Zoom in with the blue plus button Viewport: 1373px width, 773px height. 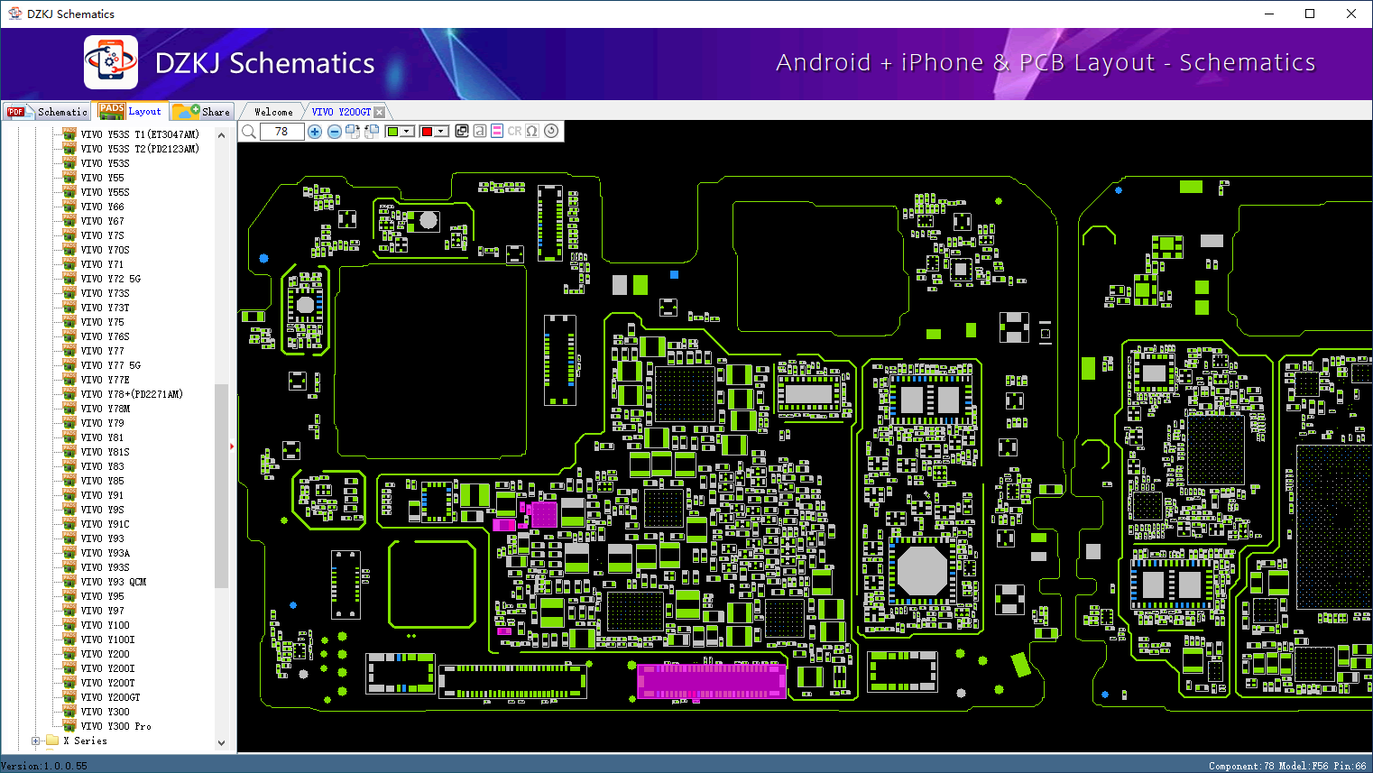pos(315,132)
